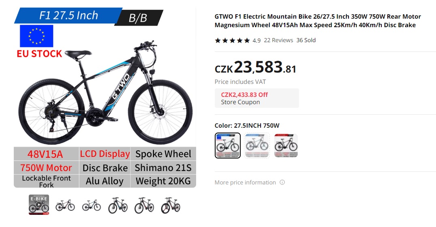
Task: Select the color option with black selected border
Action: 228,146
